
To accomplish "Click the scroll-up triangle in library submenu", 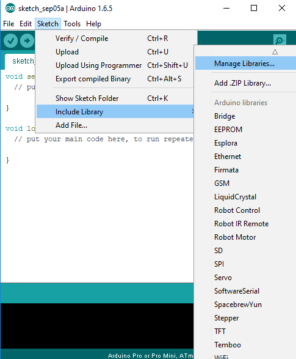I will click(x=275, y=52).
